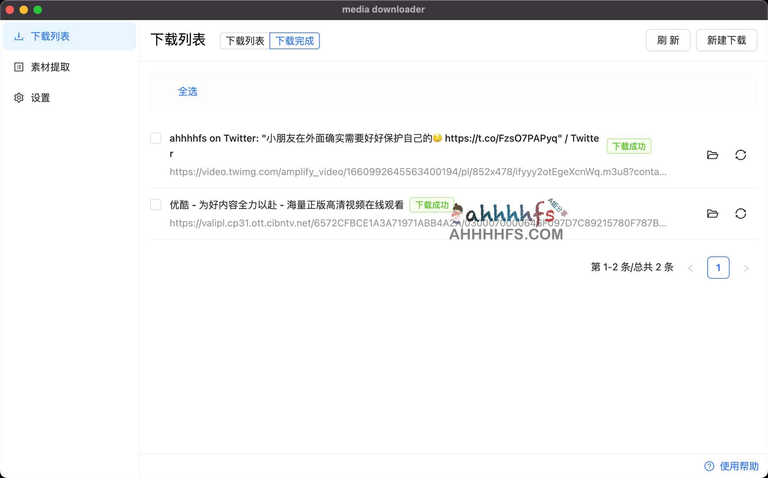The width and height of the screenshot is (768, 478).
Task: Select all items using 全选
Action: point(188,91)
